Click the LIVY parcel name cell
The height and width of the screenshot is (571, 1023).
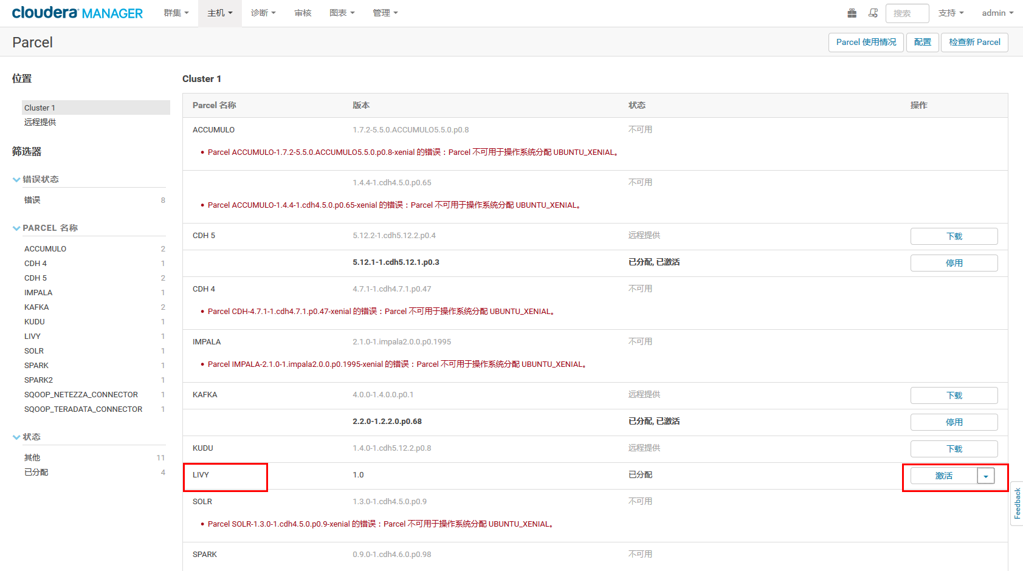[201, 475]
